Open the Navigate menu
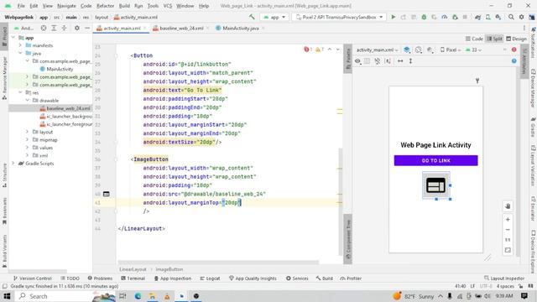This screenshot has width=537, height=302. coord(66,6)
